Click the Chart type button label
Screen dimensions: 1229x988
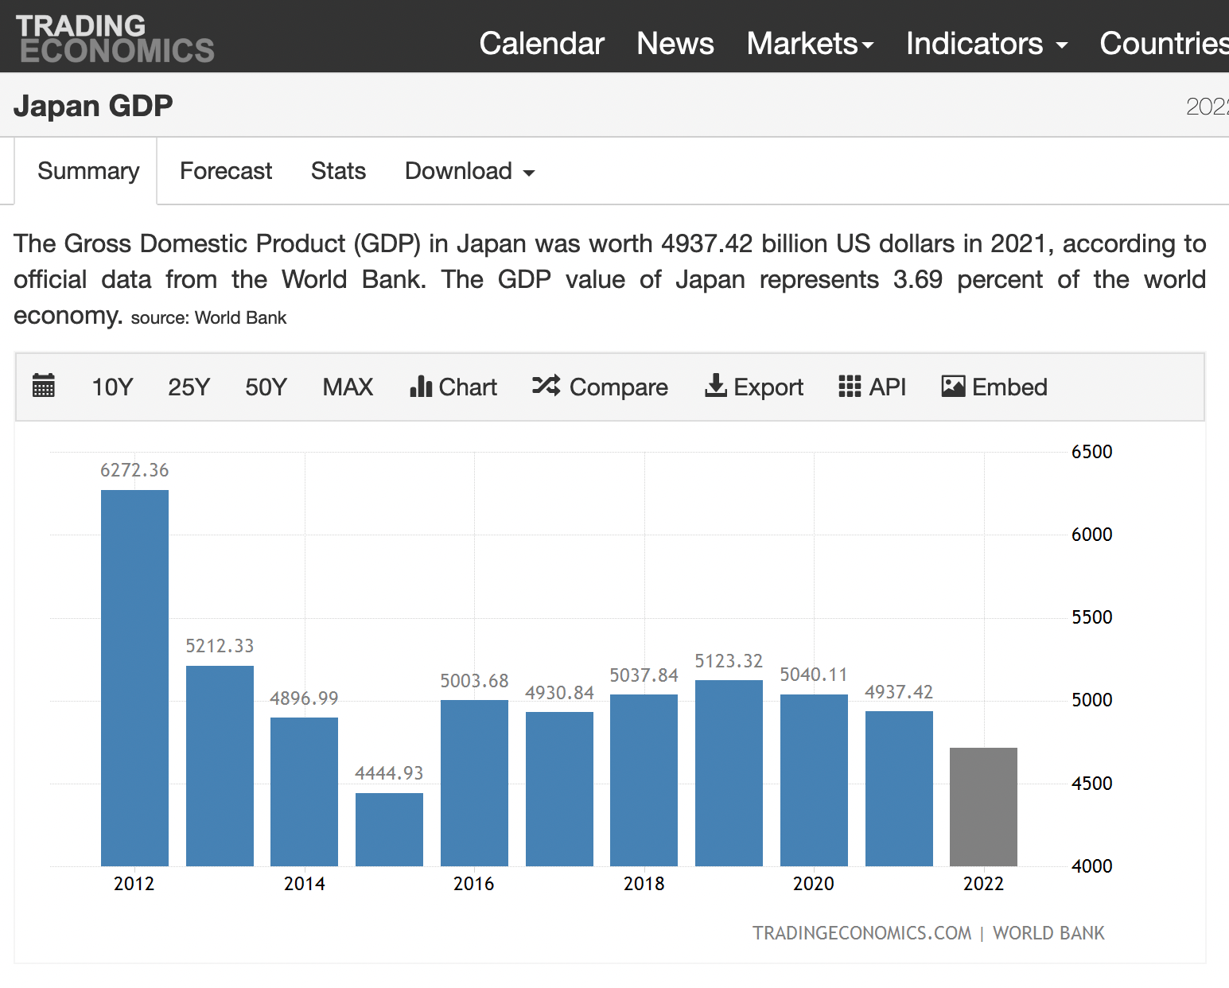tap(468, 387)
